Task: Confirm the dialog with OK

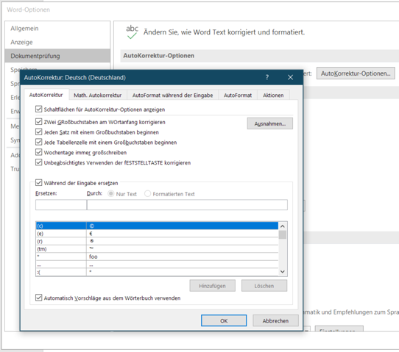Action: 224,320
